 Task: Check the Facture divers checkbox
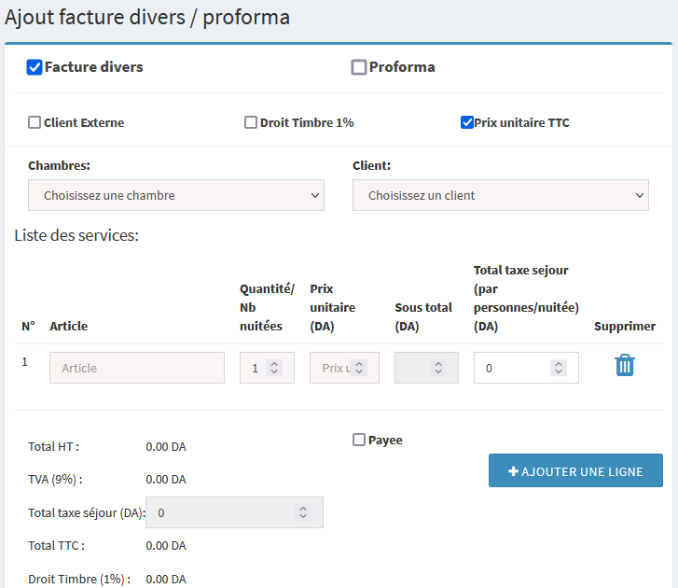[x=35, y=67]
